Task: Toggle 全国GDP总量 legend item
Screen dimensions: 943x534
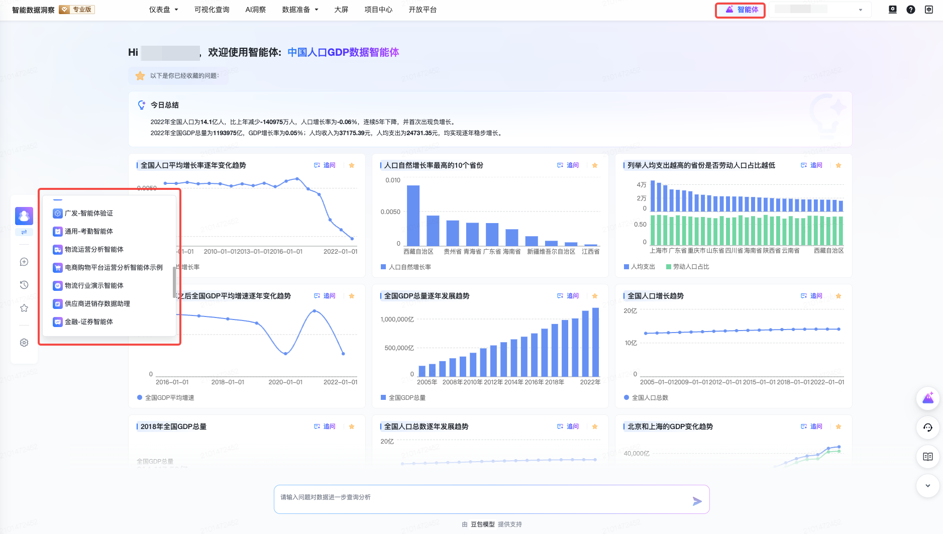Action: (x=403, y=398)
